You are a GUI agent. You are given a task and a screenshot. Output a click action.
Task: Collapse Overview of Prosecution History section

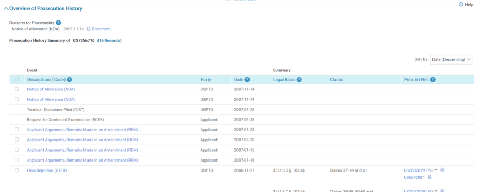point(6,9)
